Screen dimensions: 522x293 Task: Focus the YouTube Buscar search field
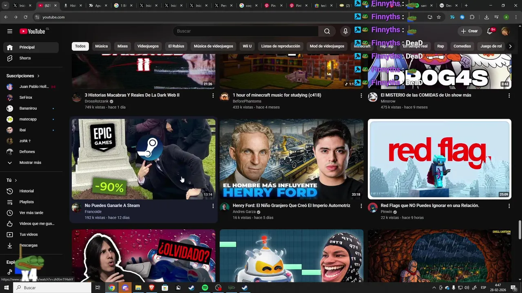click(x=246, y=31)
